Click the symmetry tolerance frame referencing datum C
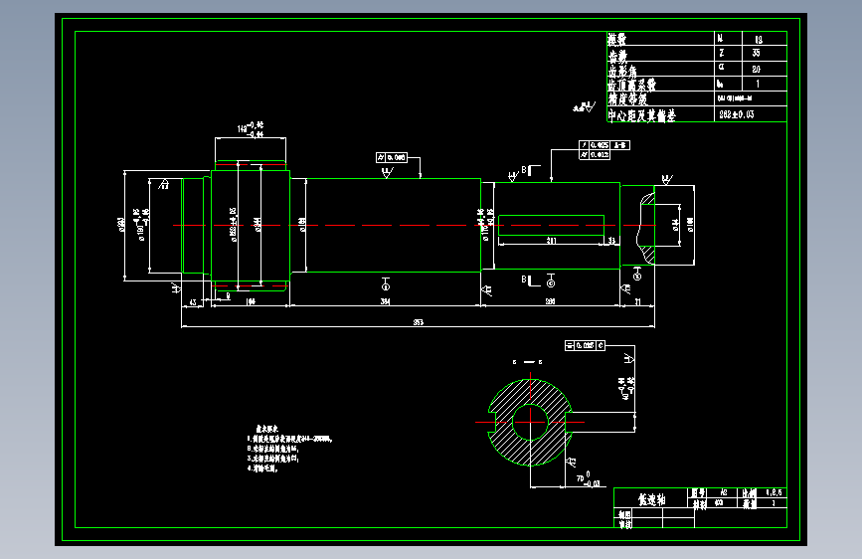Viewport: 862px width, 559px height. click(x=585, y=345)
